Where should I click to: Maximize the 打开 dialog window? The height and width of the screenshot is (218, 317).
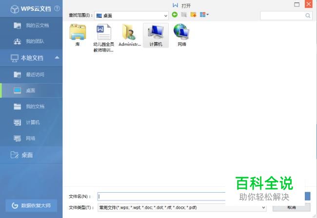(x=297, y=4)
